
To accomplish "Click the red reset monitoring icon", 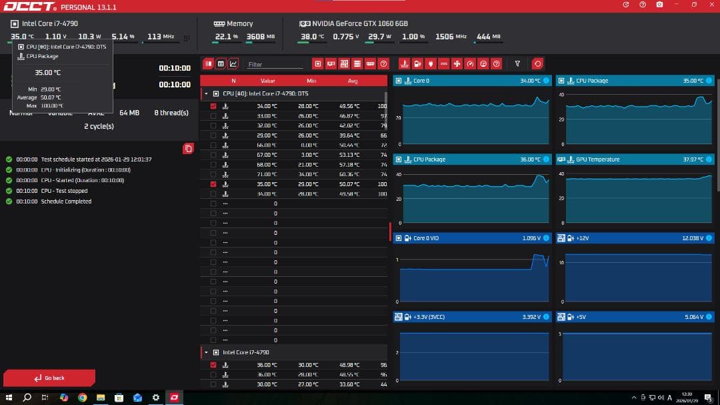I will [x=537, y=64].
